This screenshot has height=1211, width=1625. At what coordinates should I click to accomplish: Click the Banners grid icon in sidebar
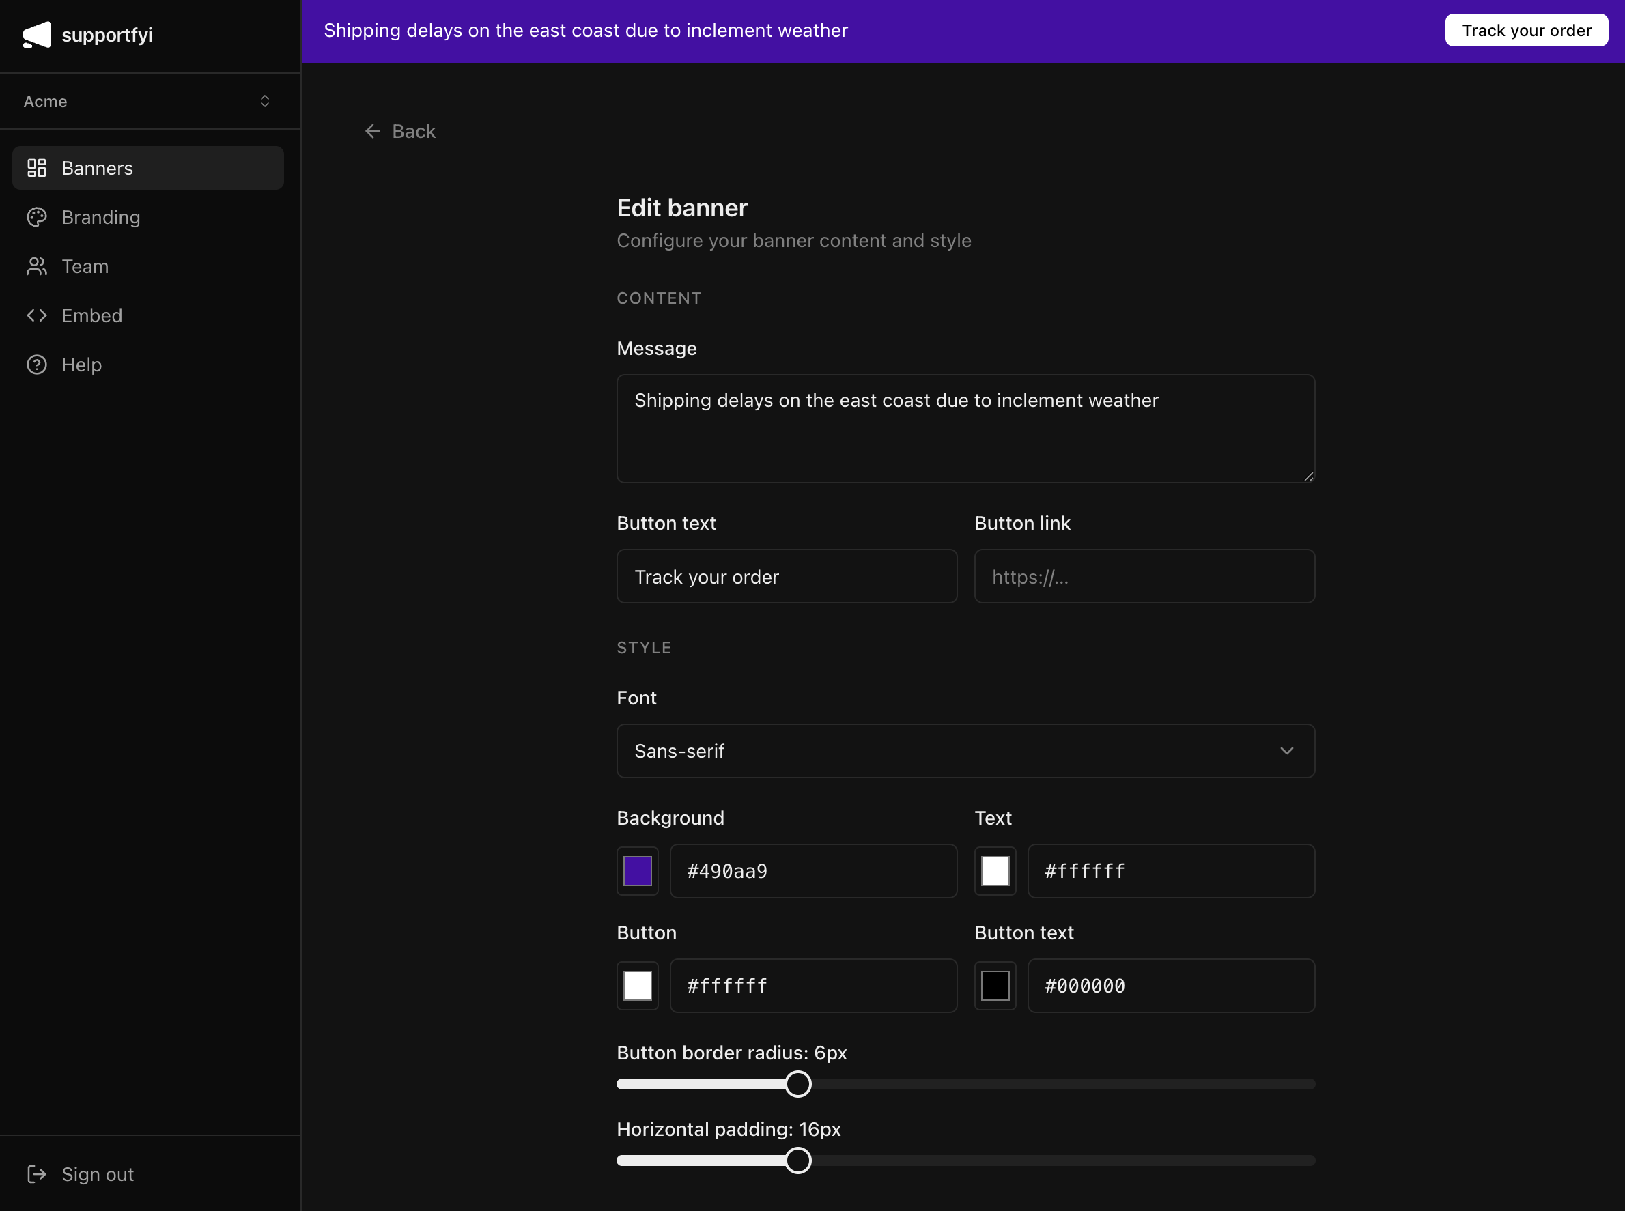click(x=37, y=168)
